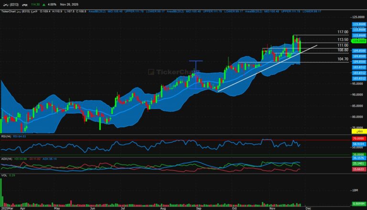Screen dimensions: 367x210
Task: Toggle the RSI(14) indicator label
Action: [6, 136]
